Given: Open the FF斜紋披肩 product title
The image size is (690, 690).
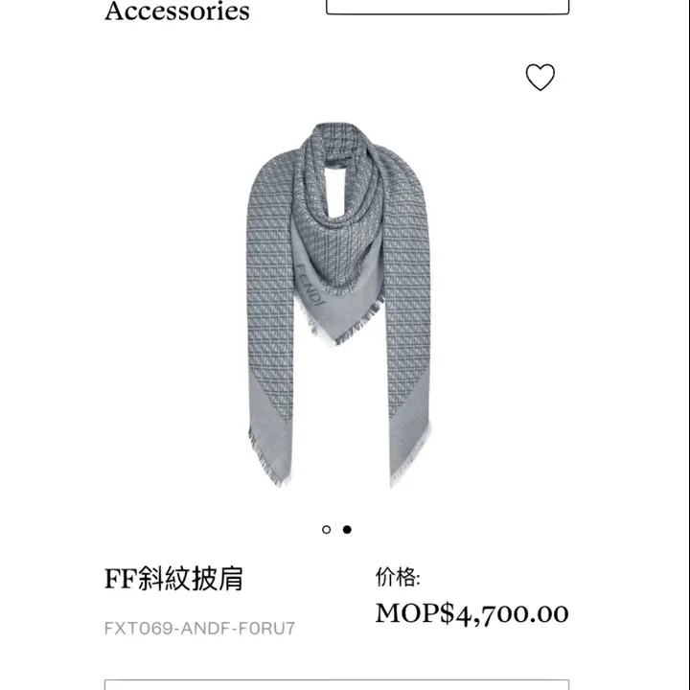Looking at the screenshot, I should 173,578.
